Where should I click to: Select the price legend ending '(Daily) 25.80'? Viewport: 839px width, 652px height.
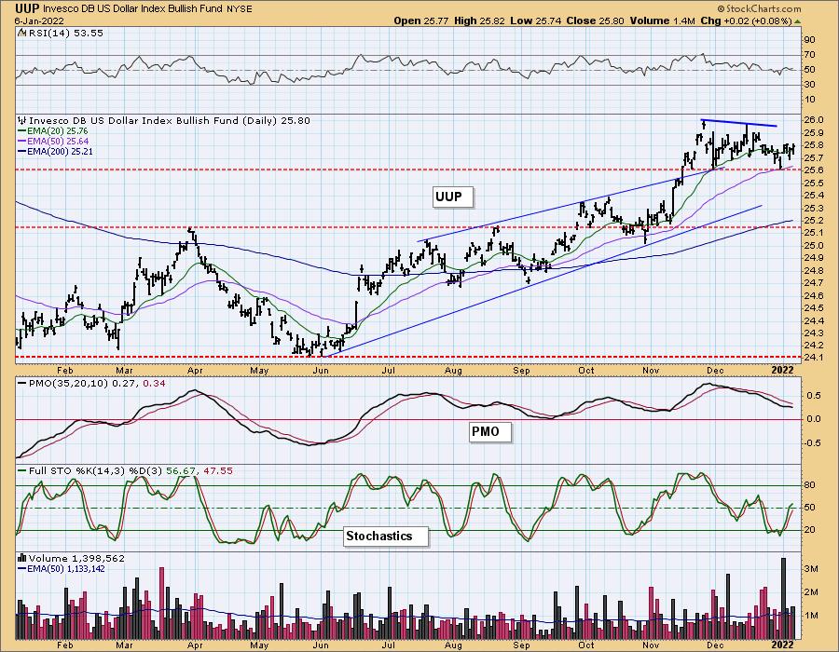click(169, 120)
